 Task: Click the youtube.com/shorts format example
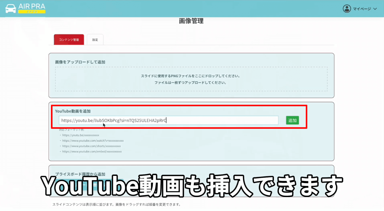(x=91, y=146)
